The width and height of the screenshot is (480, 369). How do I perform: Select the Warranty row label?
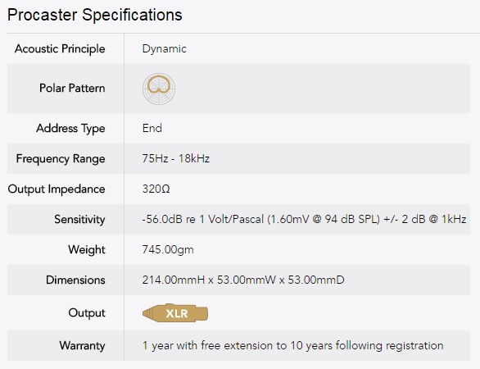click(x=83, y=345)
